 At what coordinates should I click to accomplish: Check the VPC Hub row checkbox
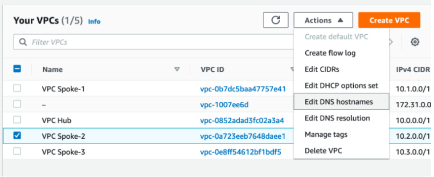coord(17,120)
